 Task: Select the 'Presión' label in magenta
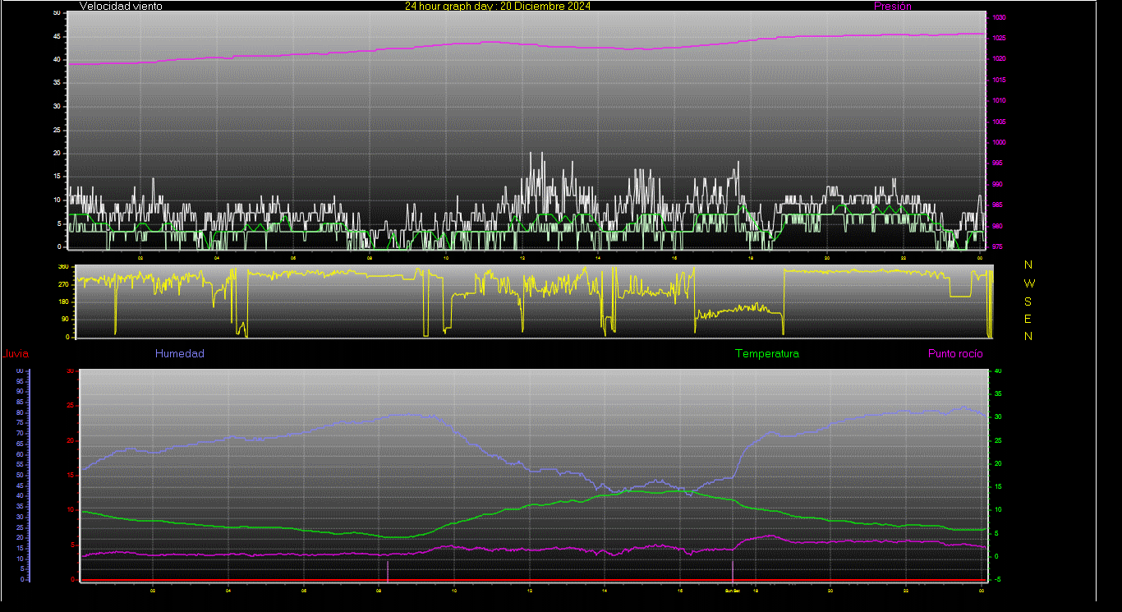pyautogui.click(x=893, y=6)
